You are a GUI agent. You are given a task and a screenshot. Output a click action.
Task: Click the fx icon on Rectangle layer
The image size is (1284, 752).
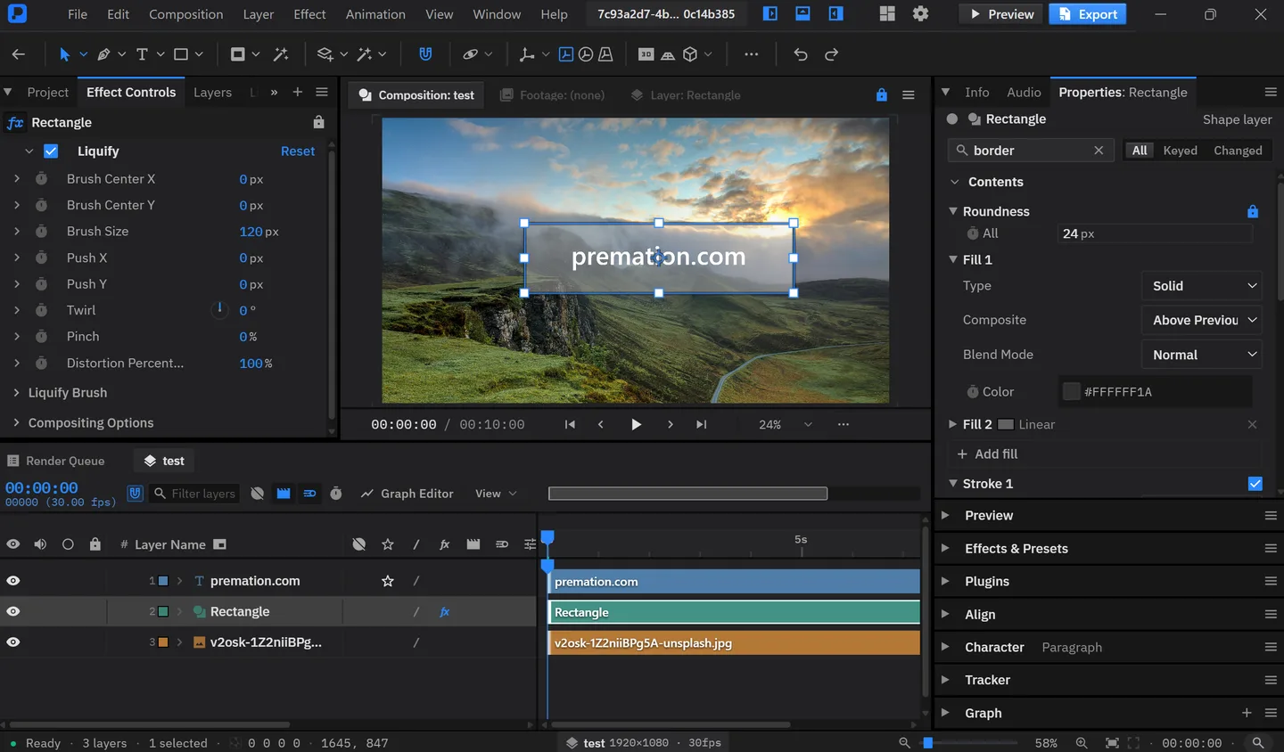[x=444, y=612]
